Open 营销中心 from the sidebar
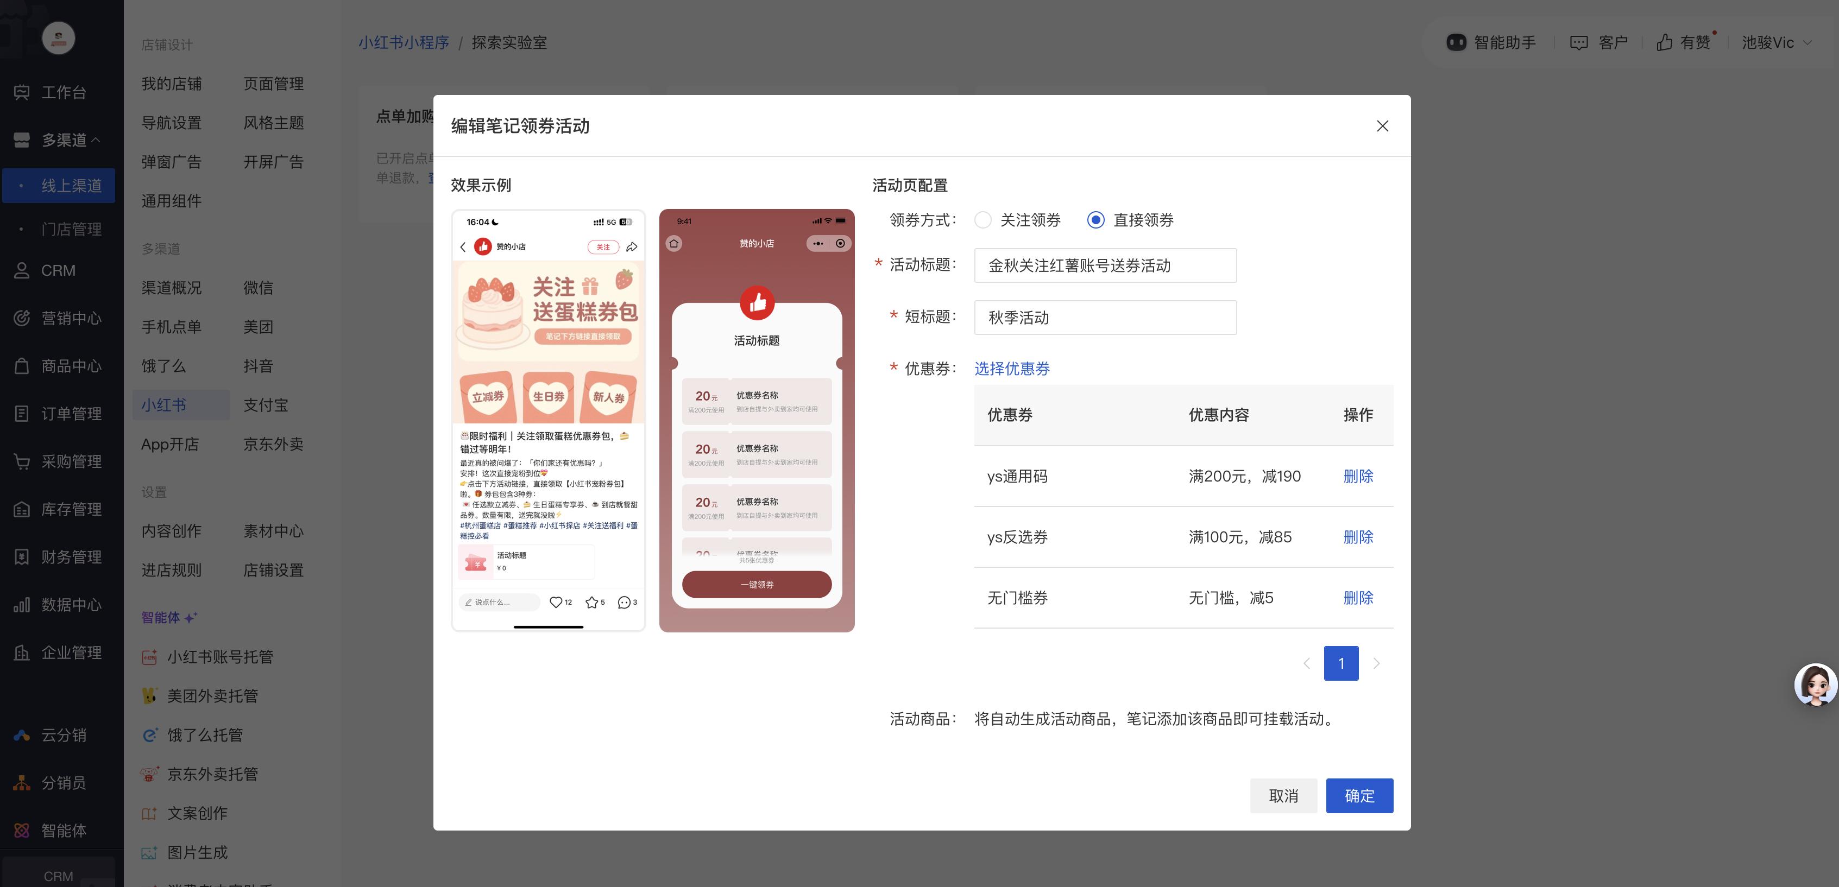 click(70, 318)
